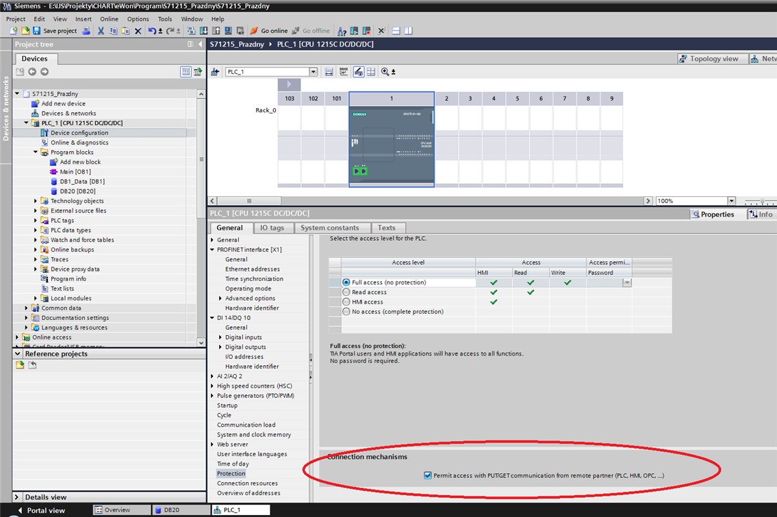
Task: Click the device view horizontal scrollbar
Action: (x=249, y=200)
